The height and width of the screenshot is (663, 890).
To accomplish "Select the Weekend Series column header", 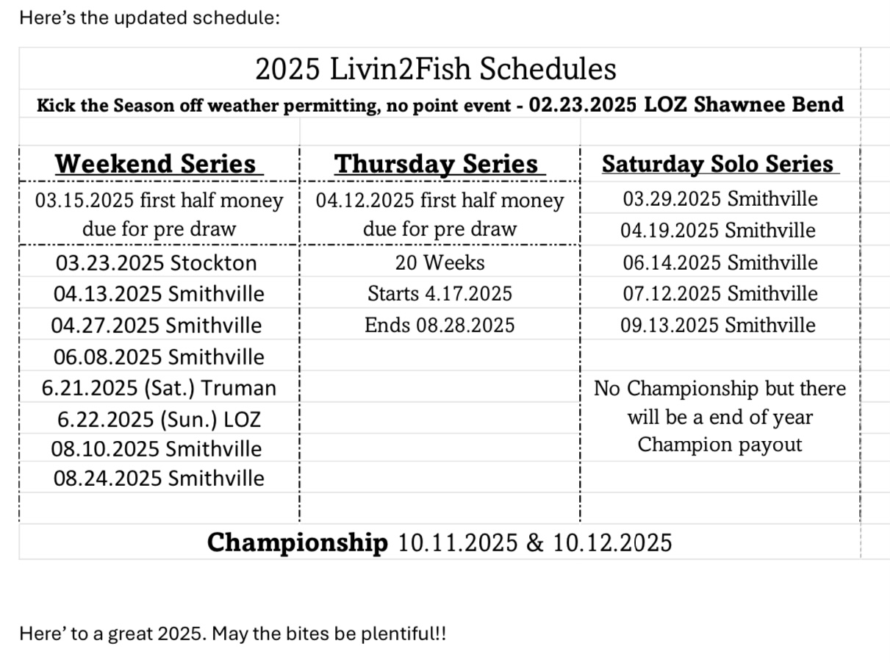I will coord(156,163).
